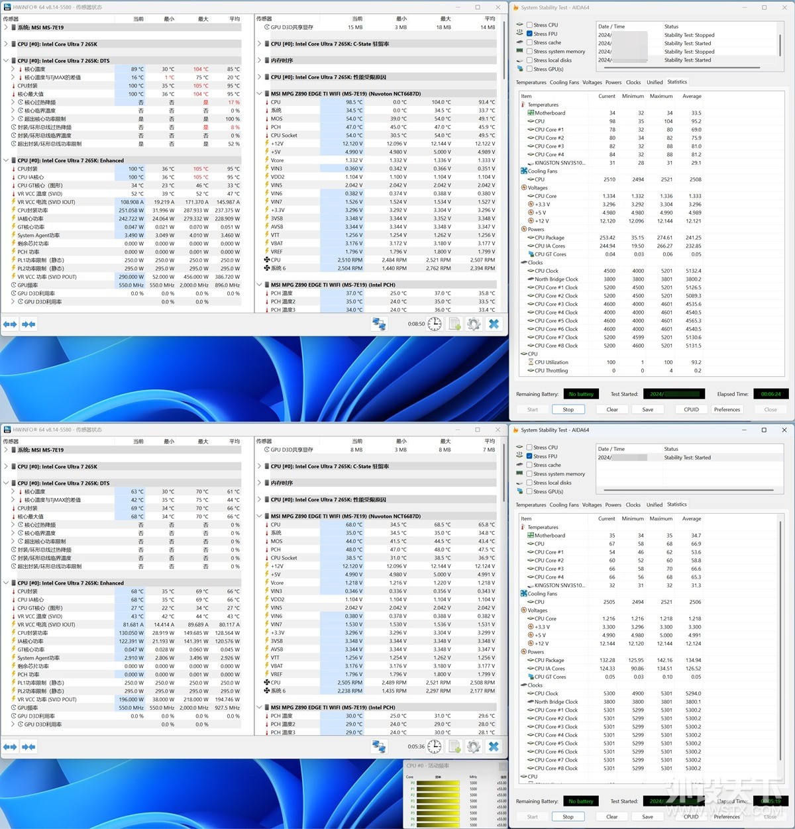Click expand-columns arrows icon in lower HWiNFO
Viewport: 795px width, 829px height.
coord(10,747)
